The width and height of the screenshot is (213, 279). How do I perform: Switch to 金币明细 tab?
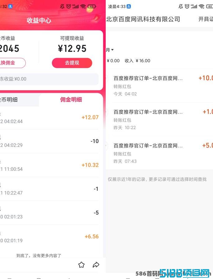(x=9, y=100)
